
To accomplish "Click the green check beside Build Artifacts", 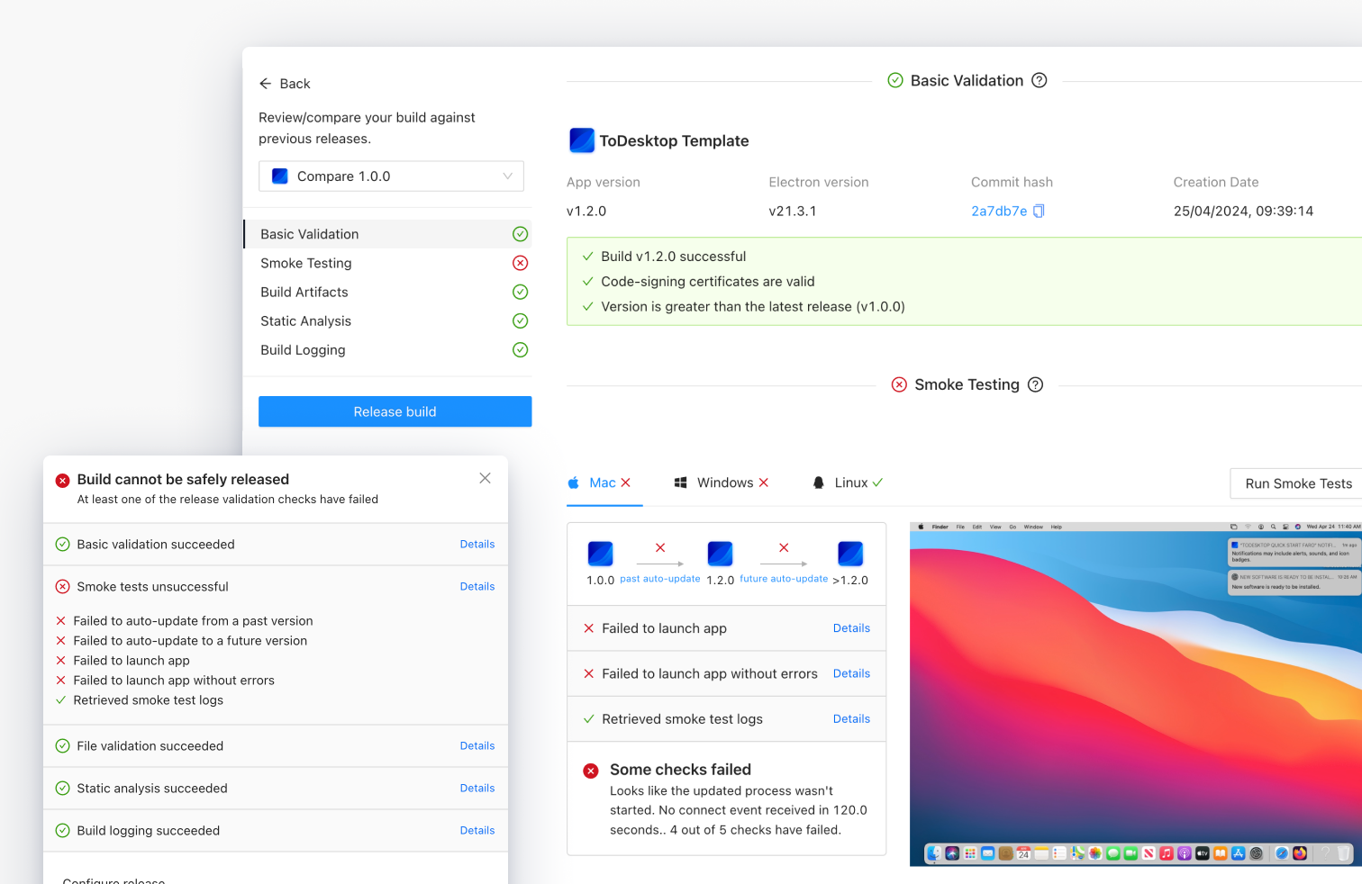I will [x=520, y=292].
